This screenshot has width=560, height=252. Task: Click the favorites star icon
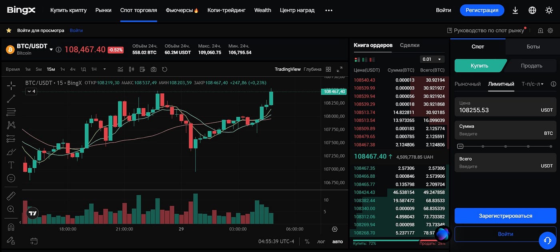pos(9,30)
